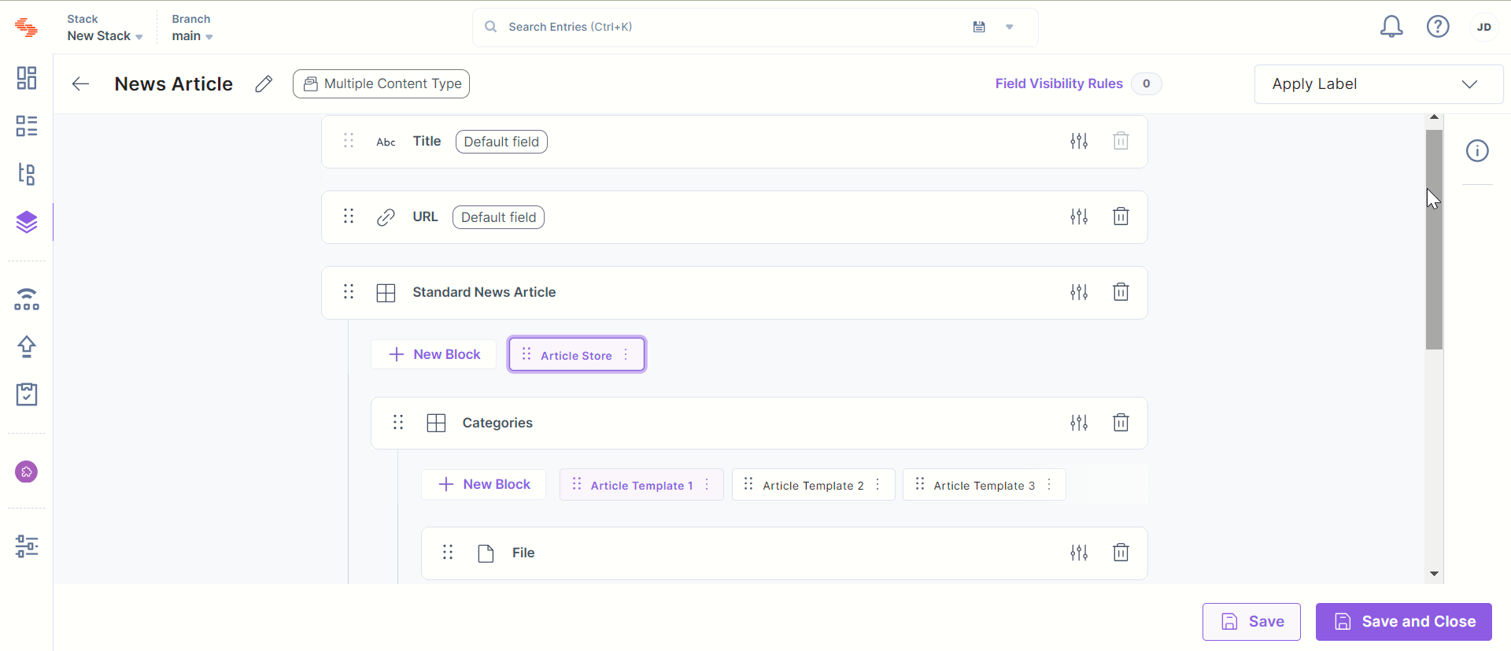Grab the Standard News Article drag handle
This screenshot has height=651, width=1511.
[349, 292]
